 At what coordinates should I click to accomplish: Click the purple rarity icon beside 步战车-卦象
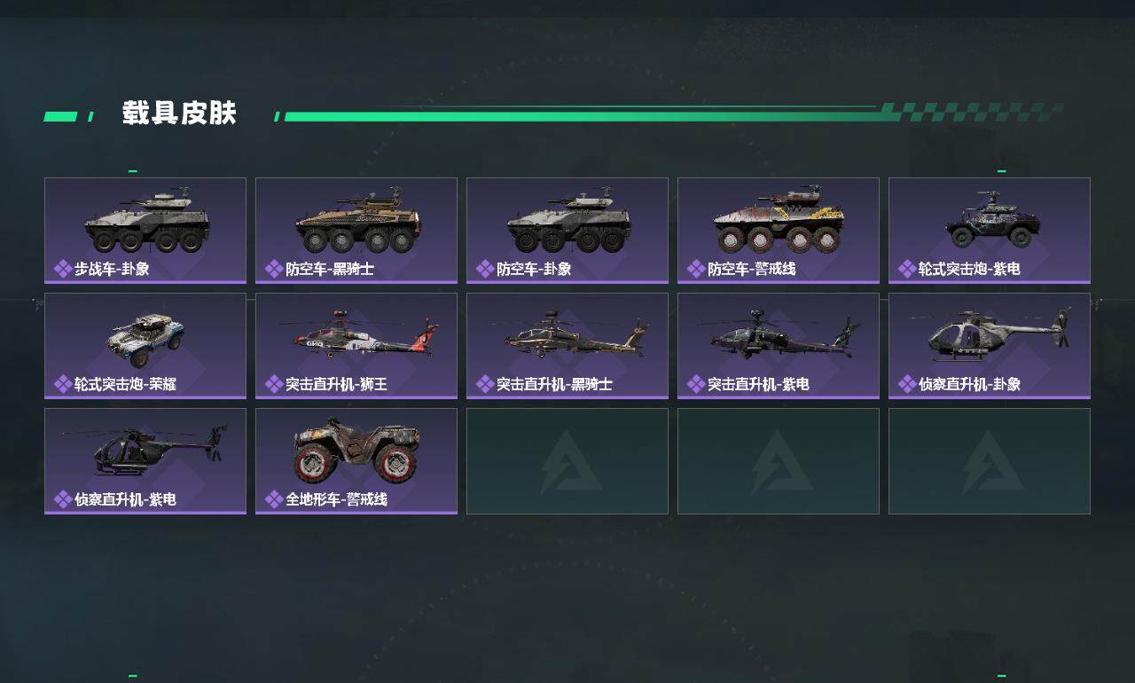[x=63, y=269]
